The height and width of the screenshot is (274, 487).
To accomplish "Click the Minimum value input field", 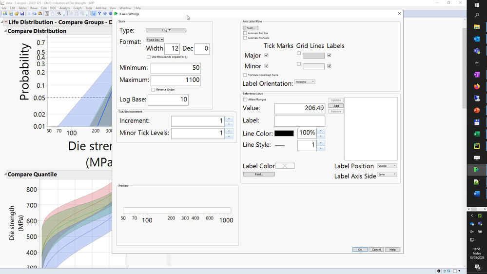I will (x=175, y=68).
